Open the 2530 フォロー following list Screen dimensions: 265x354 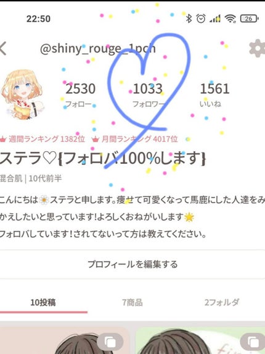point(80,95)
